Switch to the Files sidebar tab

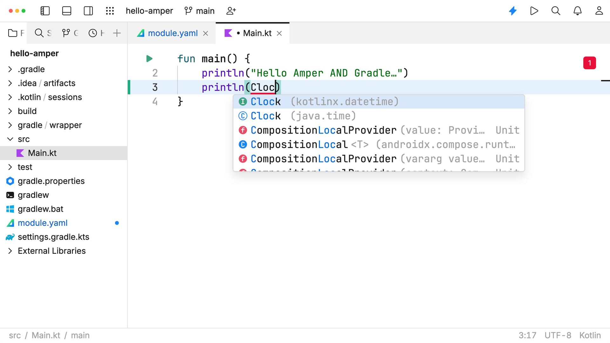point(16,33)
